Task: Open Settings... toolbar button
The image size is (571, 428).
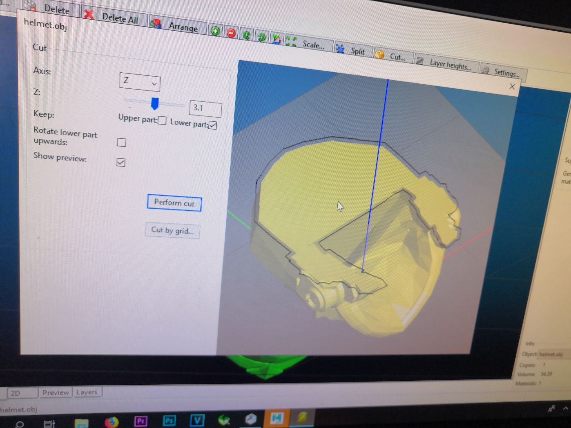Action: (x=503, y=72)
